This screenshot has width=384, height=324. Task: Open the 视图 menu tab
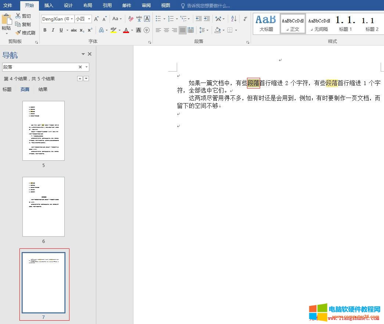pyautogui.click(x=165, y=6)
